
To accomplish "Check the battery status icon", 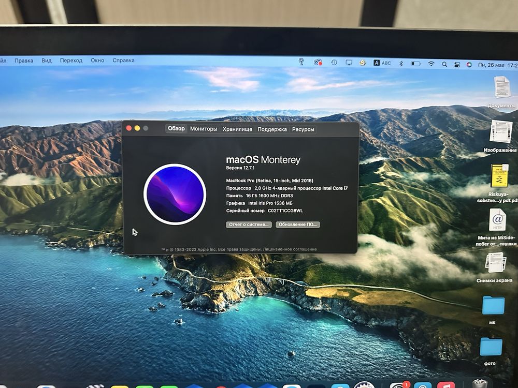I will (416, 64).
